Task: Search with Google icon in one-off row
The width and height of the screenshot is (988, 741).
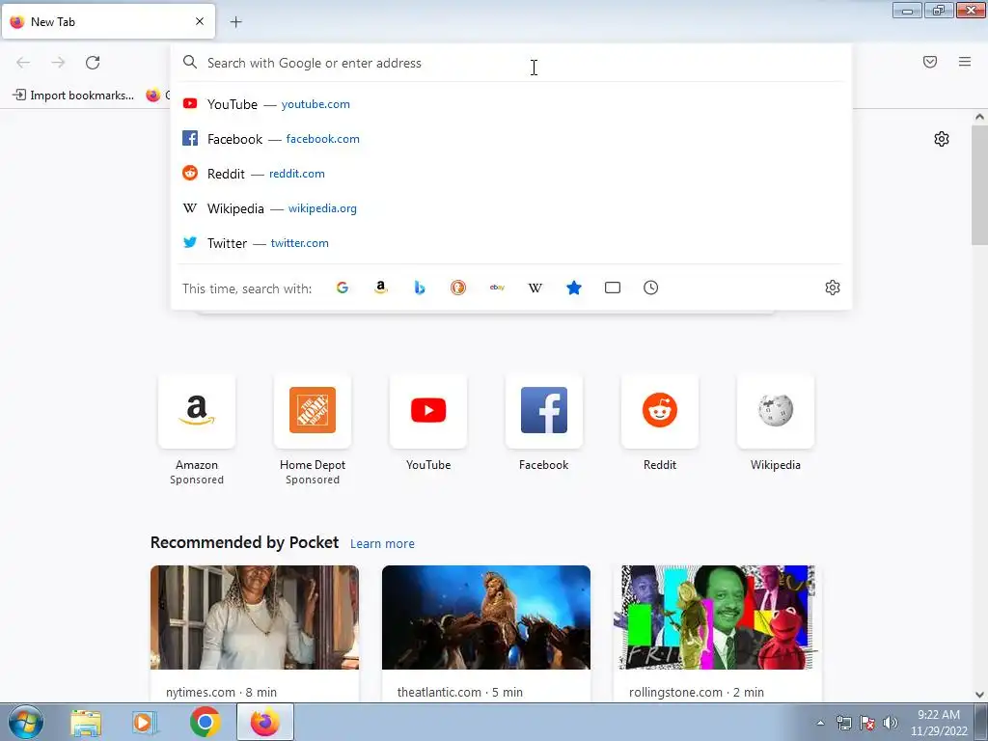Action: (343, 288)
